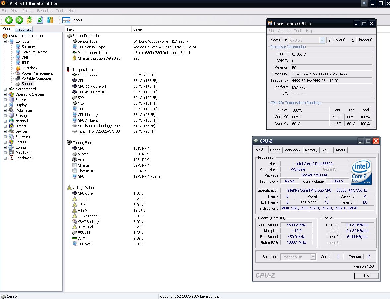Click the Sensor Properties section icon
This screenshot has width=390, height=299.
tap(69, 36)
